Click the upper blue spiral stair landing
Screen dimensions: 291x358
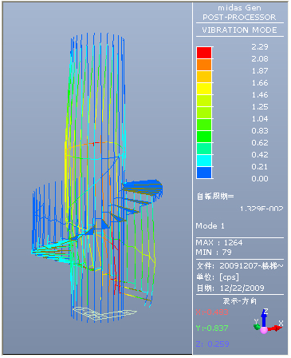(x=143, y=187)
